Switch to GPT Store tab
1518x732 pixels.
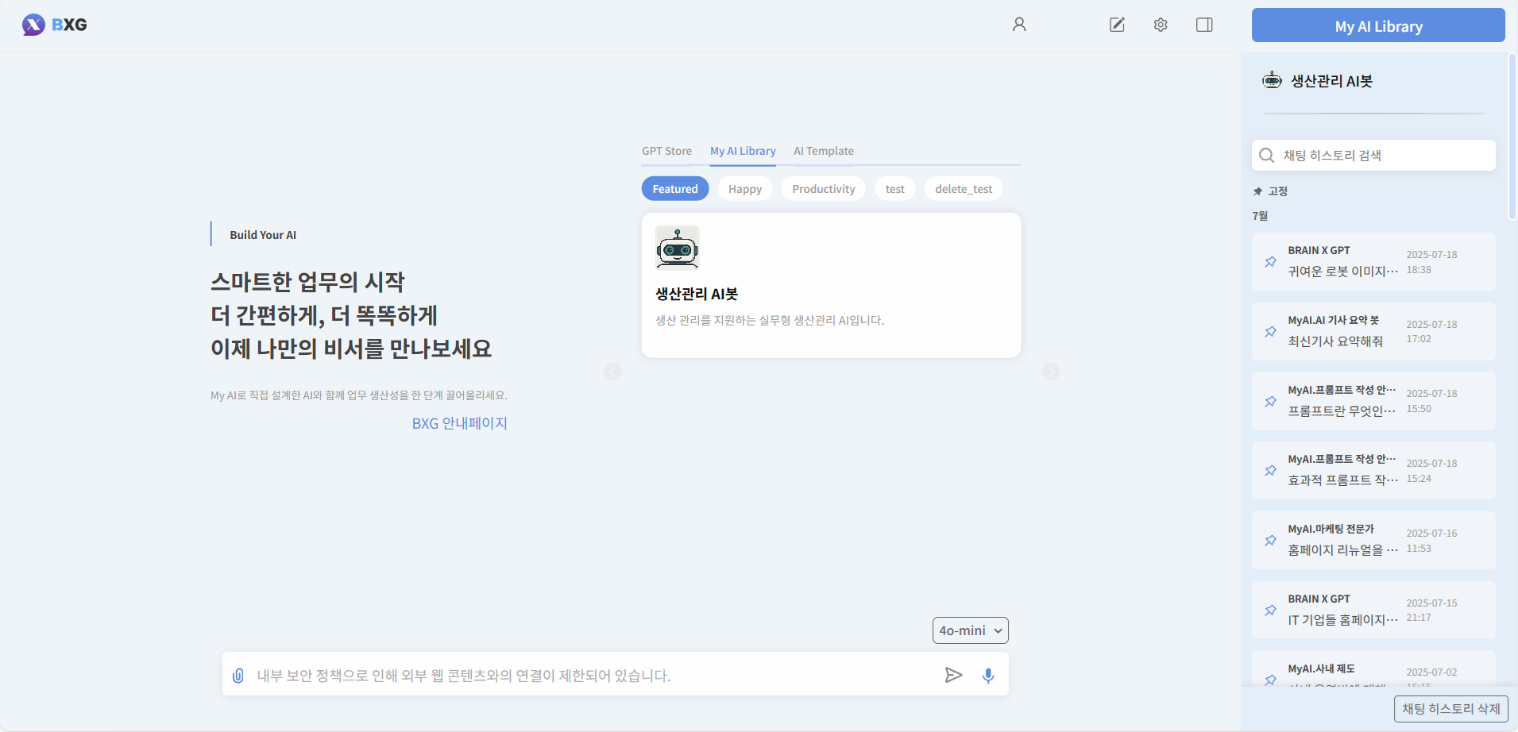666,151
